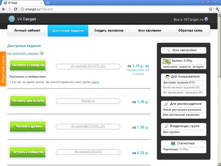Image resolution: width=221 pixels, height=166 pixels.
Task: Click the Вступить в сообщество button
Action: [28, 152]
